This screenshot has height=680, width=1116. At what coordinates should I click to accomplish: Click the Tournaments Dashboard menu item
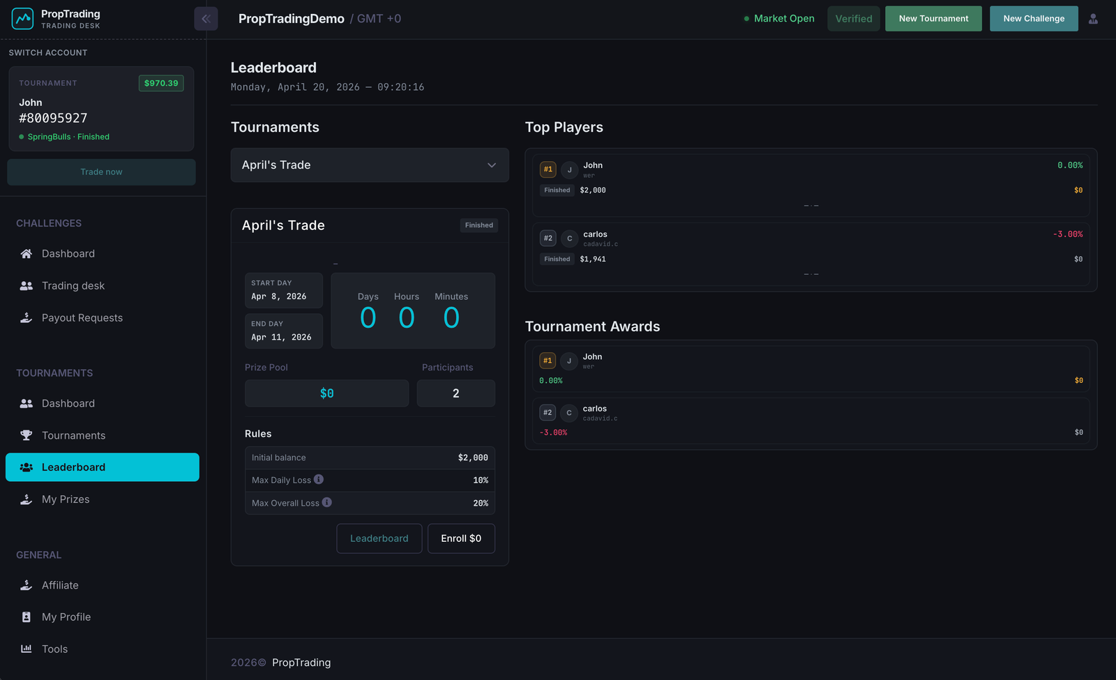coord(68,403)
